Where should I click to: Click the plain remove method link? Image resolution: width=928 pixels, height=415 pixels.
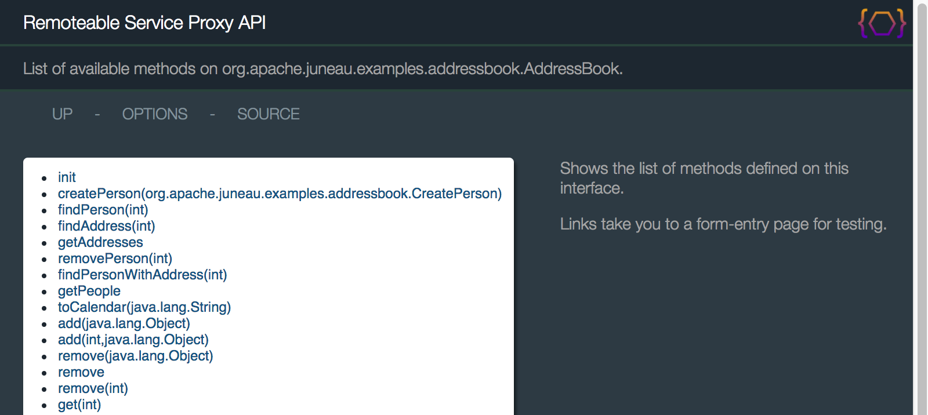pos(81,372)
